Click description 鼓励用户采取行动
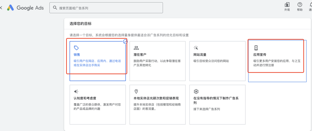 [157, 63]
